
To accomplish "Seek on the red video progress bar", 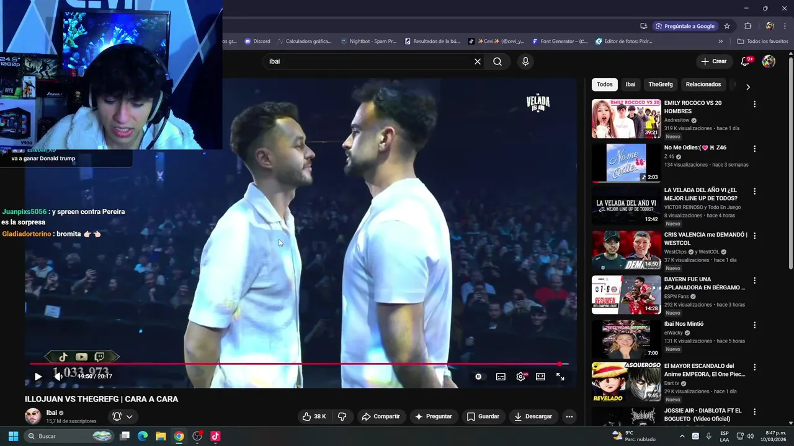I will pyautogui.click(x=299, y=364).
